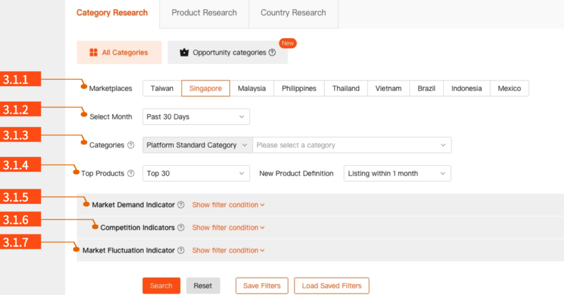This screenshot has width=564, height=295.
Task: Pick the Indonesia marketplace
Action: pyautogui.click(x=466, y=88)
